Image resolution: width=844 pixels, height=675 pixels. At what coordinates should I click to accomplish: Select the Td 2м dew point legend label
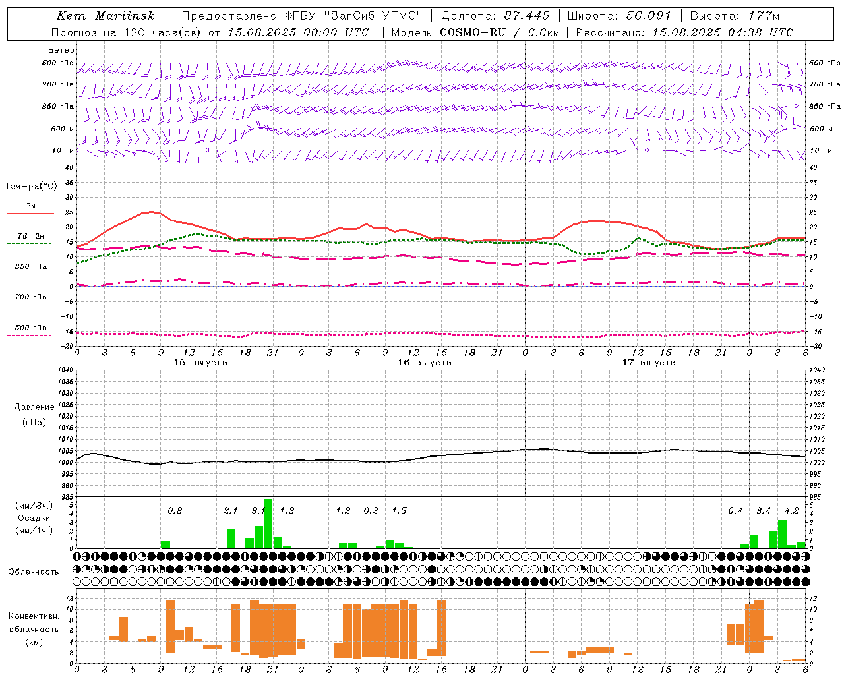31,236
